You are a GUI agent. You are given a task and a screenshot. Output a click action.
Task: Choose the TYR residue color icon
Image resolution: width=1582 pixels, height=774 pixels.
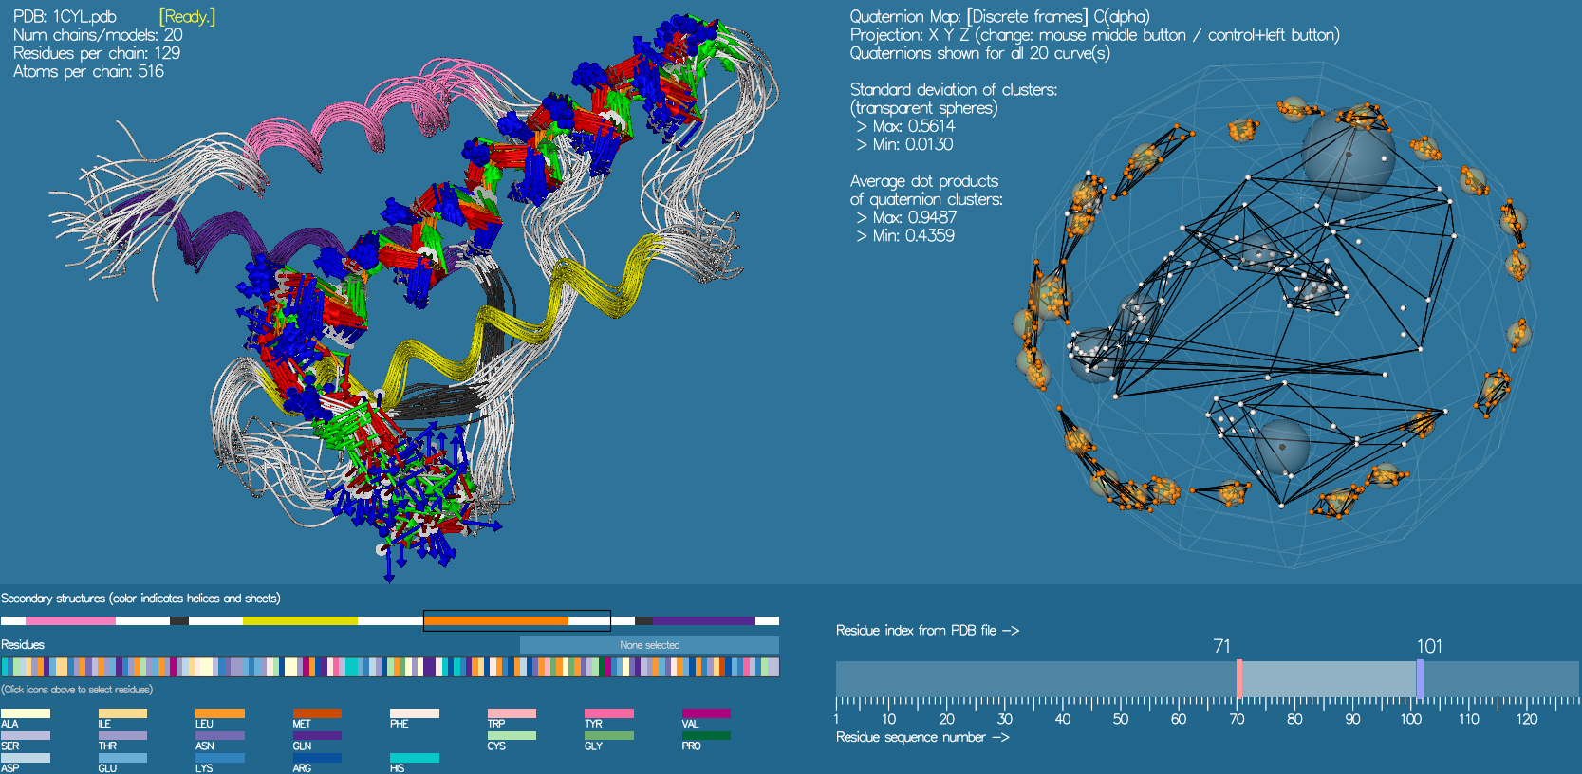pos(608,713)
